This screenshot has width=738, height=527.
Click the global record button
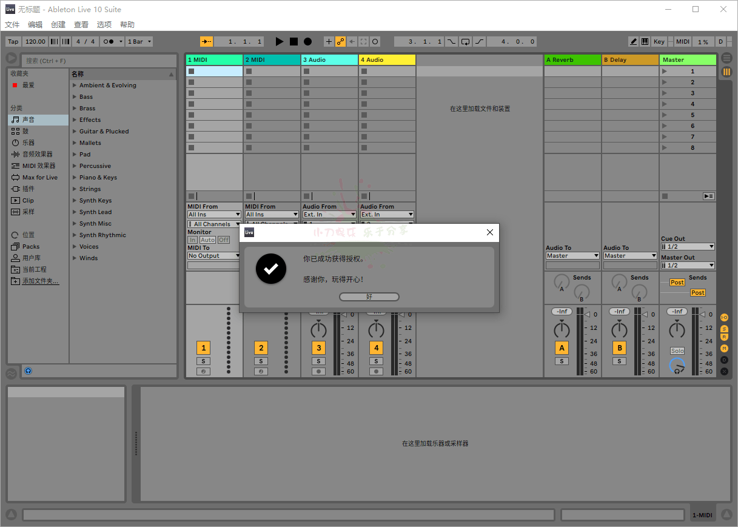pyautogui.click(x=307, y=41)
